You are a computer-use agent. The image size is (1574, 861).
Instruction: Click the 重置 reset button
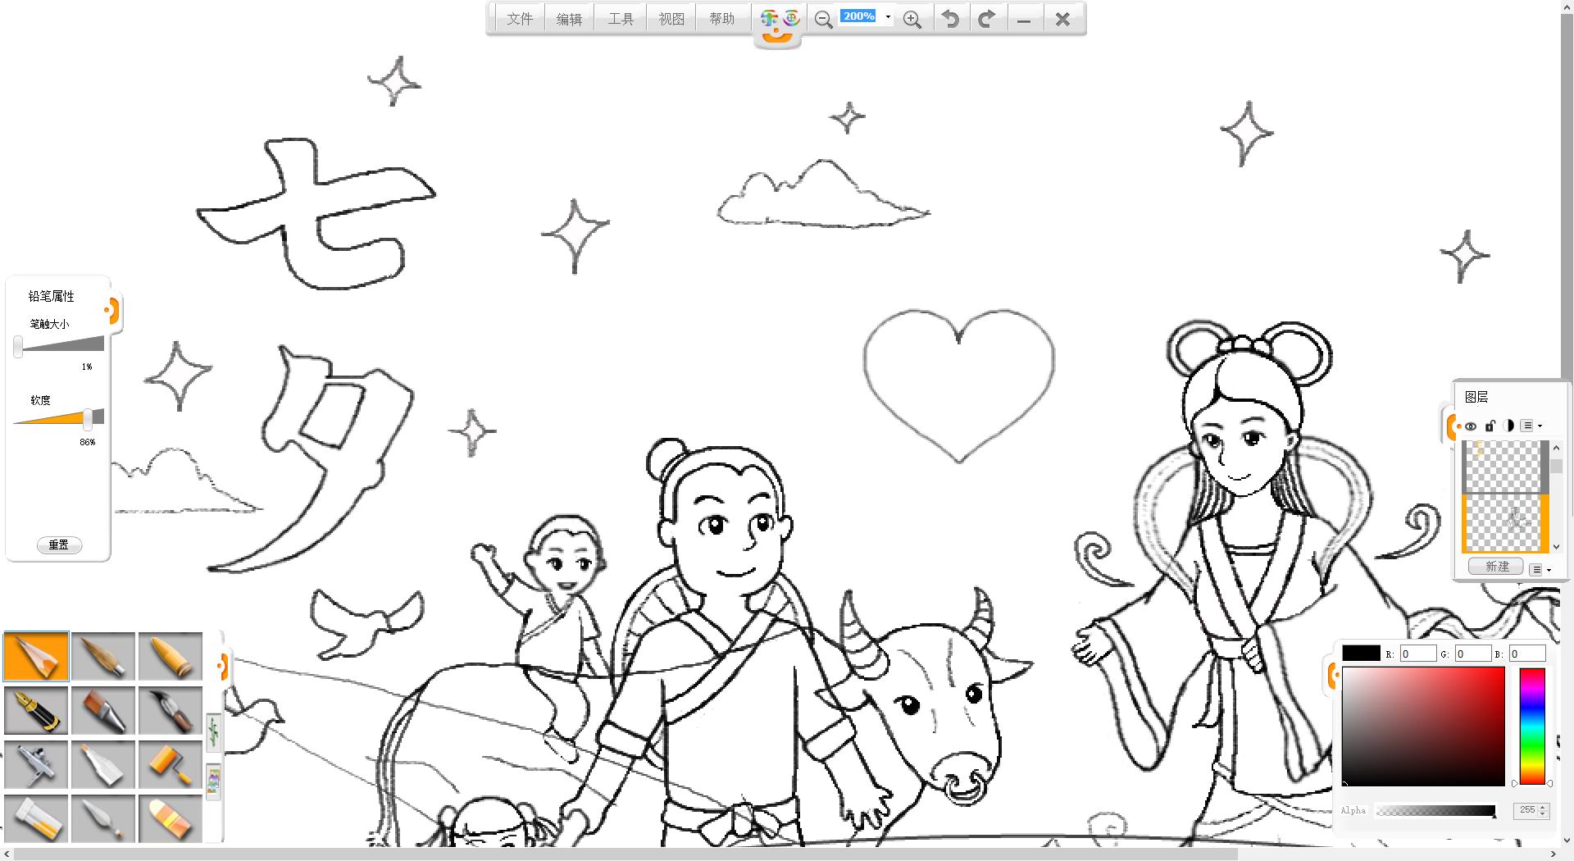pos(59,544)
